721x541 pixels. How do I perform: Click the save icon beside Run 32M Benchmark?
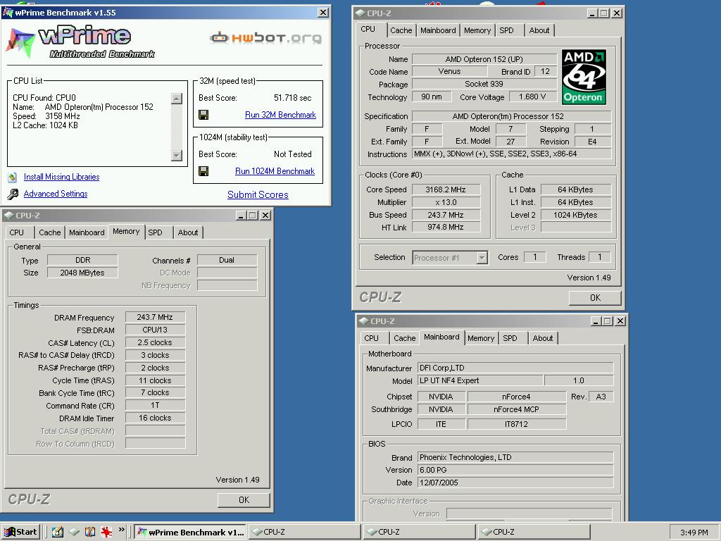coord(203,115)
